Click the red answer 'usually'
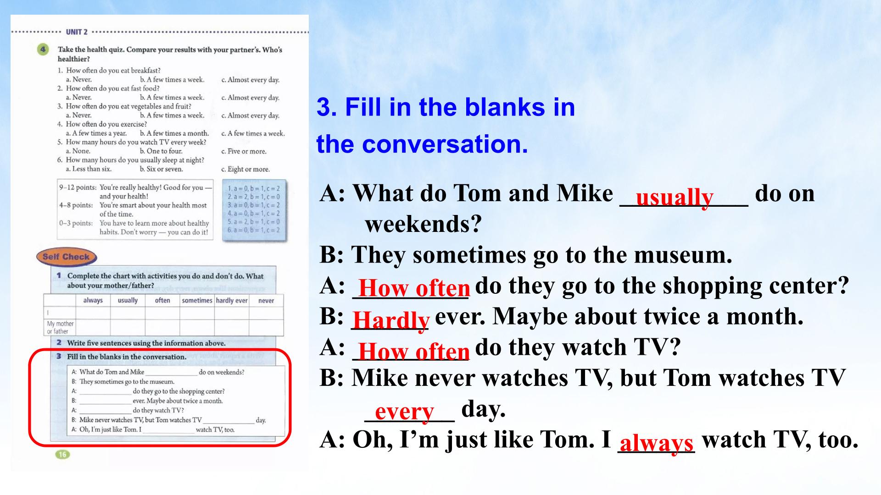 click(x=675, y=197)
